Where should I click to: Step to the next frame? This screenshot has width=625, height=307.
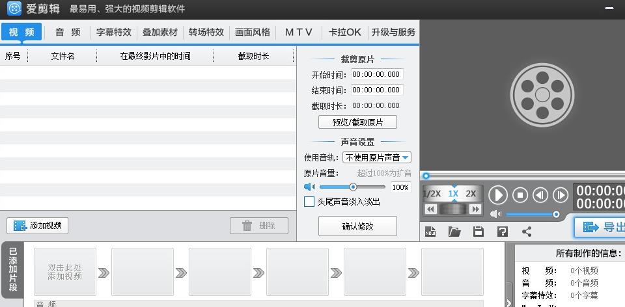[x=561, y=195]
